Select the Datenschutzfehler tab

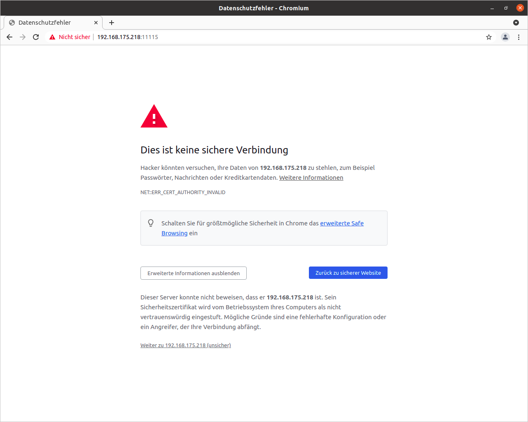point(53,23)
